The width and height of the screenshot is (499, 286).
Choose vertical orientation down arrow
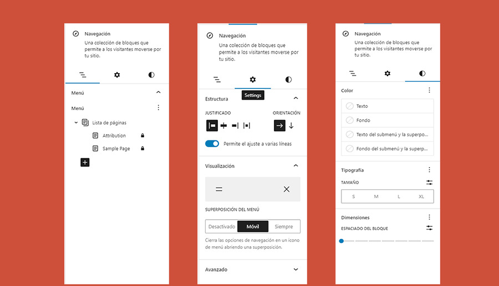[x=291, y=126]
